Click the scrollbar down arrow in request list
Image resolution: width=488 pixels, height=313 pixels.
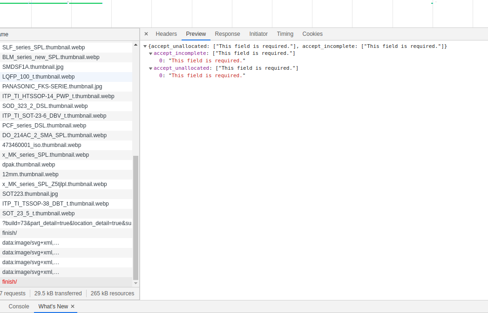coord(136,283)
